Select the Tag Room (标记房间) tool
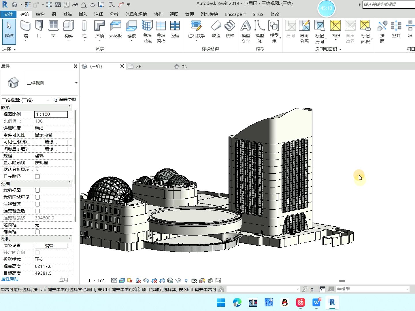Screen dimensions: 415x311 320,32
